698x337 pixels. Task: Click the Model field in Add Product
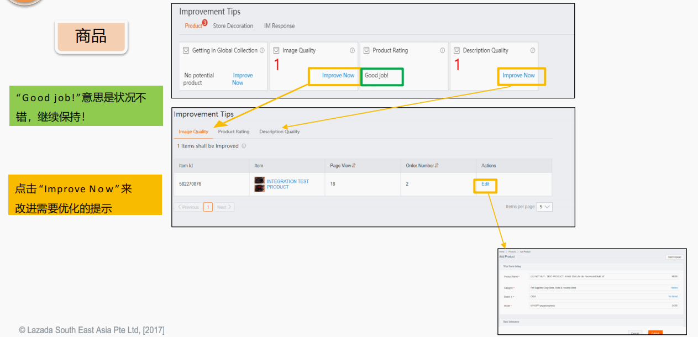point(604,306)
